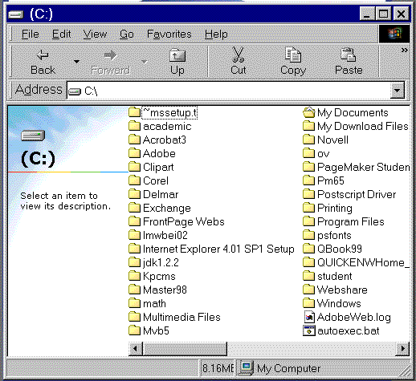Select the Delmar folder icon
416x381 pixels.
click(x=134, y=194)
